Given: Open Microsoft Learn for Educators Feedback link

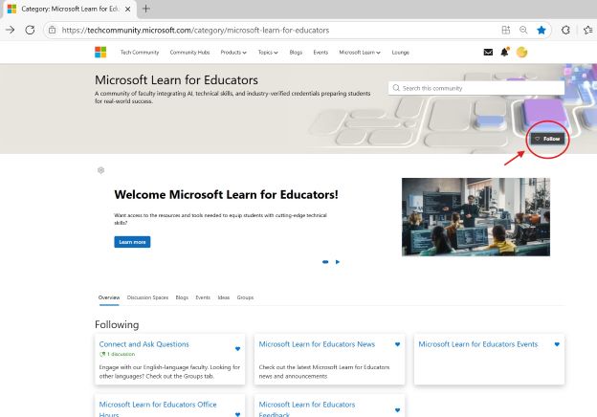Looking at the screenshot, I should [x=307, y=408].
